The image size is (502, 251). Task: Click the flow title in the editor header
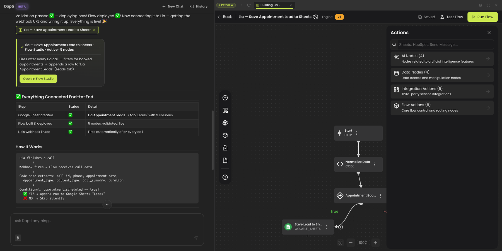tap(275, 17)
